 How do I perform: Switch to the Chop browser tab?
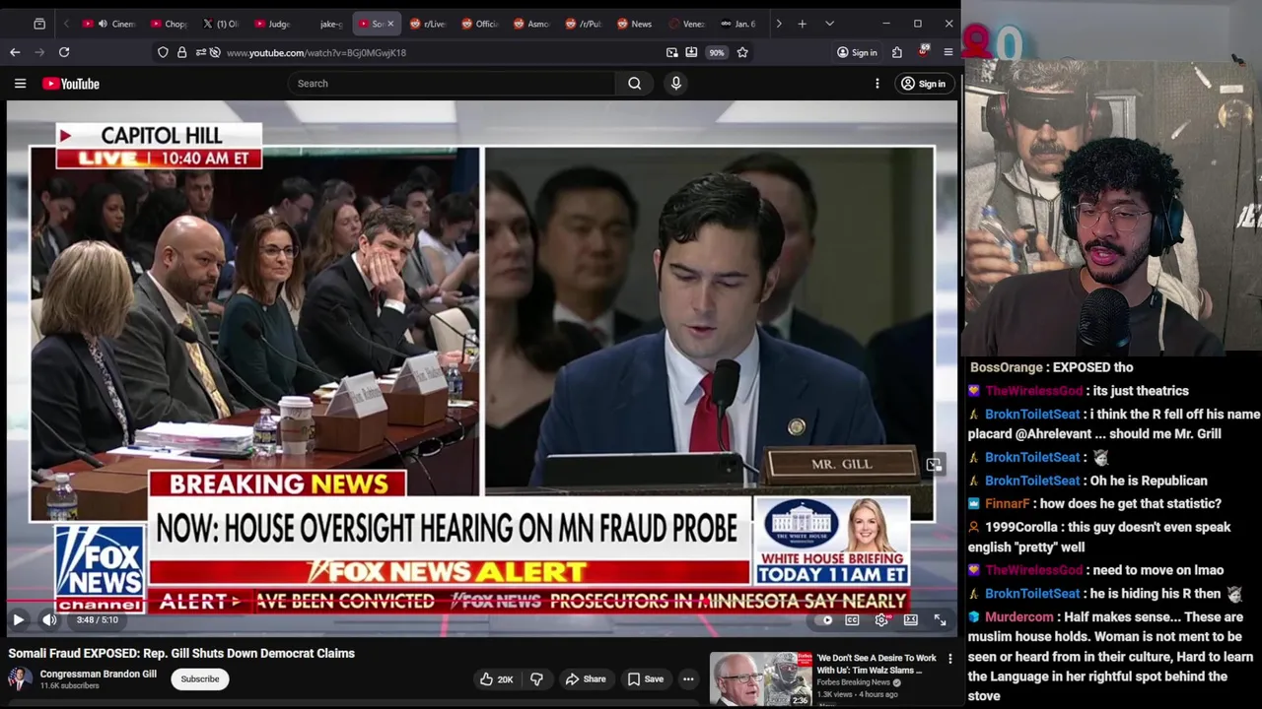click(168, 24)
